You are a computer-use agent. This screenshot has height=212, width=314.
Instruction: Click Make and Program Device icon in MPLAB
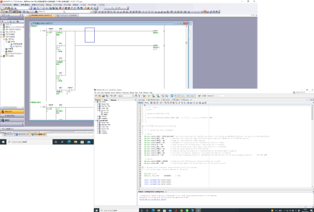pyautogui.click(x=153, y=96)
